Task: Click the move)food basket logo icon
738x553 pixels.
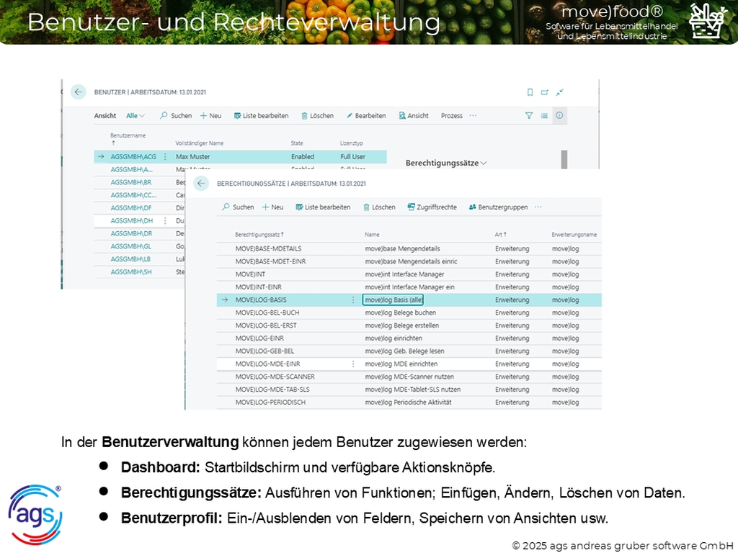Action: [708, 21]
